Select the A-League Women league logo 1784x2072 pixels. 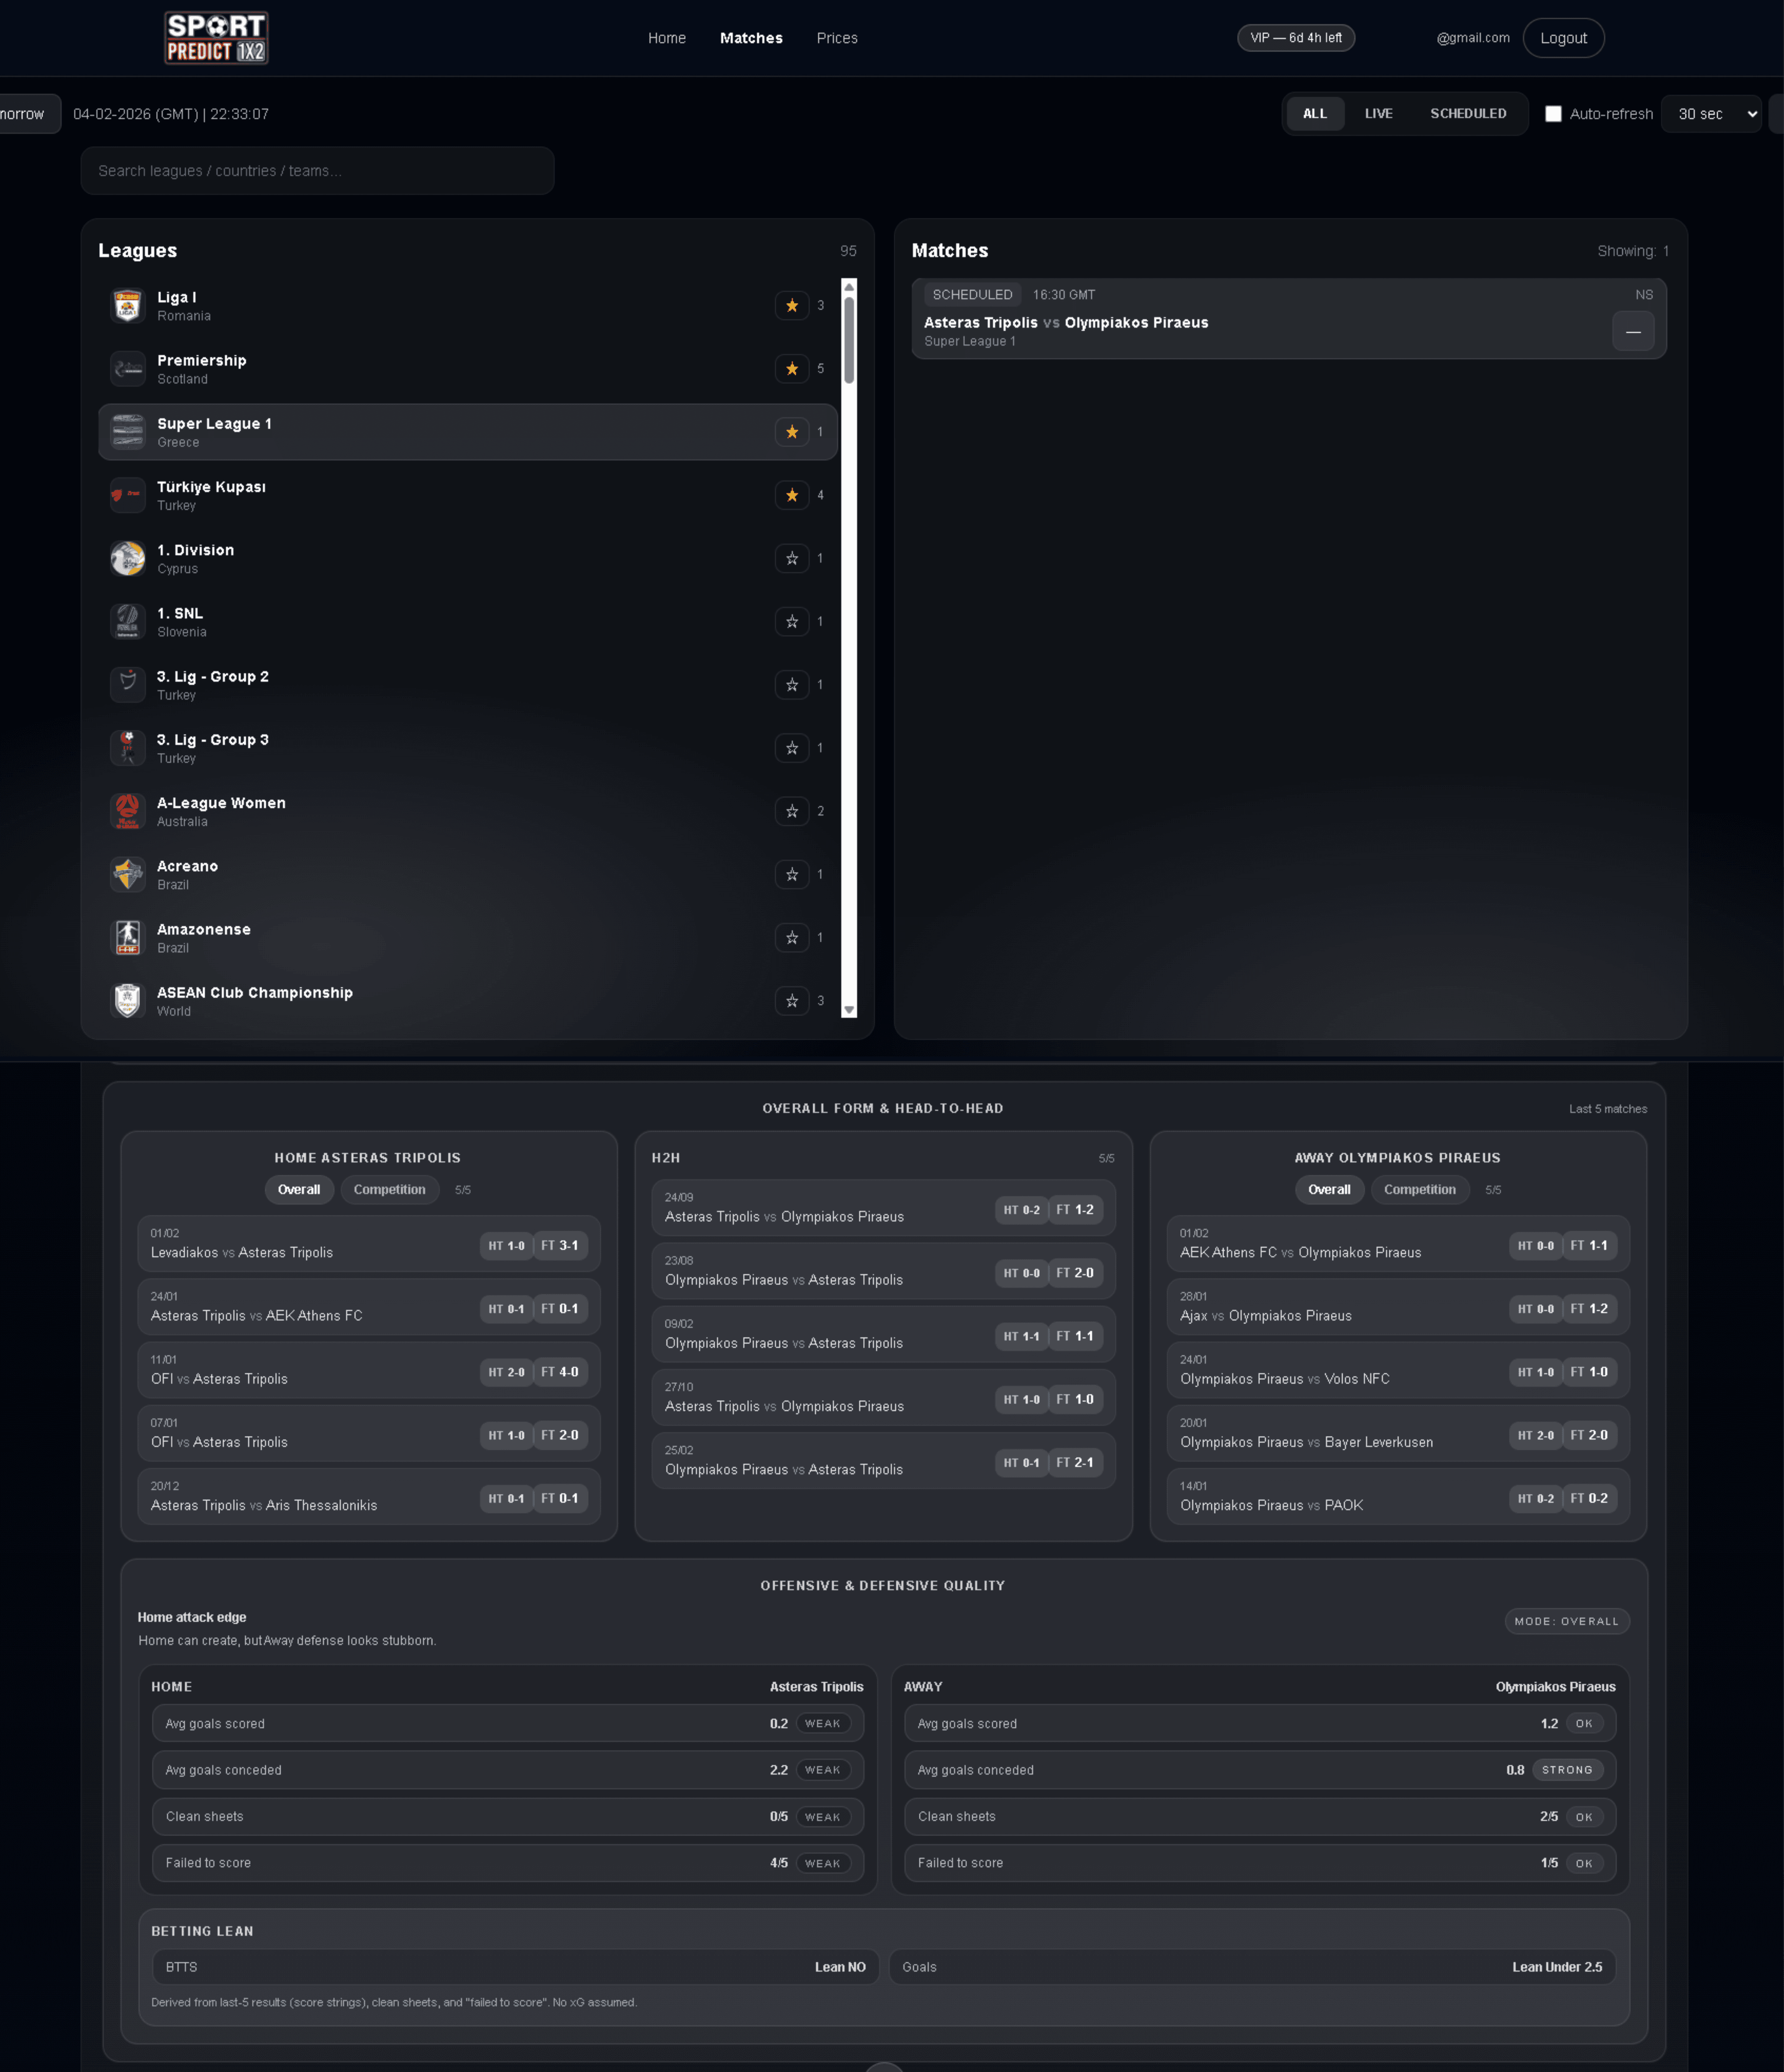(128, 810)
